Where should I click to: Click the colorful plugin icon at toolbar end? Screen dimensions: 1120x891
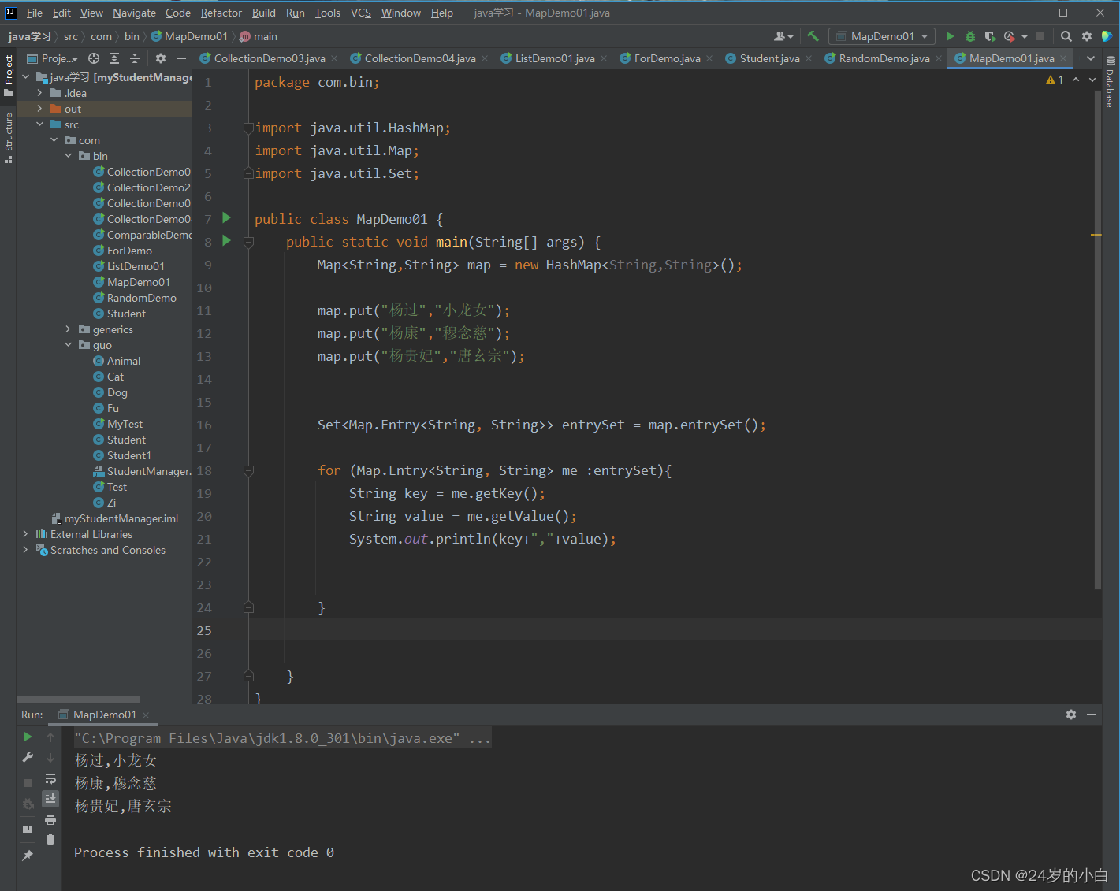tap(1107, 36)
